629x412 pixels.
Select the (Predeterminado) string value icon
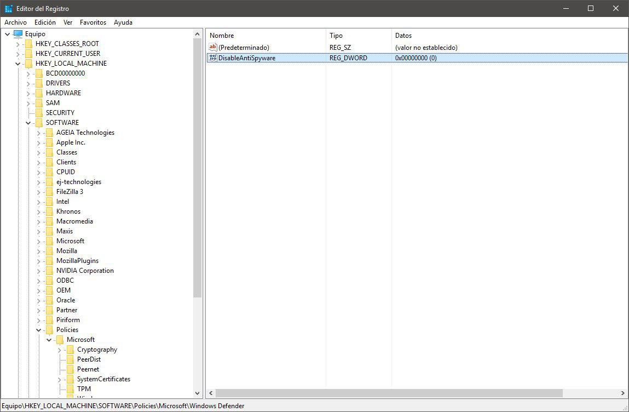tap(212, 47)
